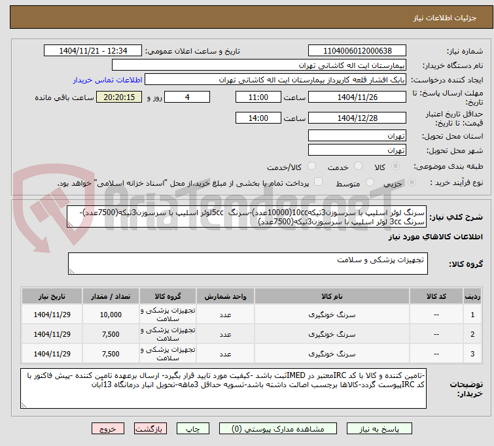Click the buyer notes text area
This screenshot has height=446, width=494.
[x=223, y=388]
